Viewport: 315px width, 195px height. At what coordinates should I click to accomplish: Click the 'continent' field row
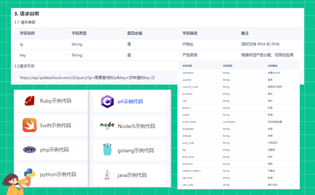coord(239,73)
